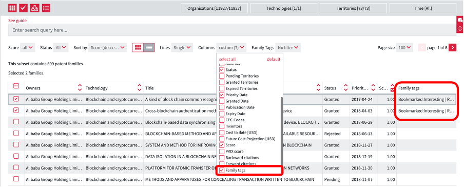This screenshot has height=187, width=464.
Task: Click the red checkmark toolbar icon
Action: pos(24,8)
